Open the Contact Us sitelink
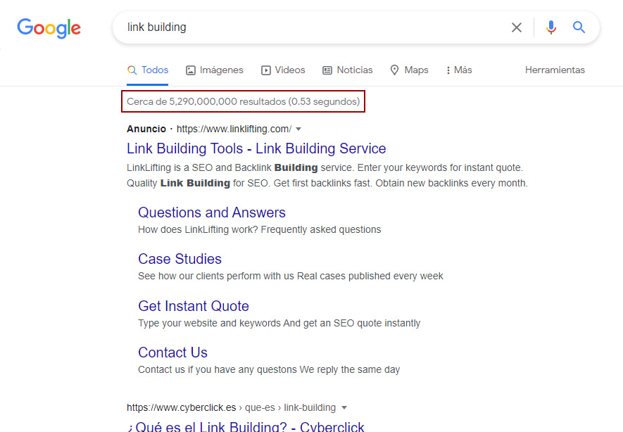 (x=172, y=352)
